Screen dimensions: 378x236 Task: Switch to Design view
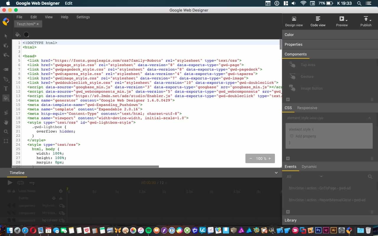294,22
